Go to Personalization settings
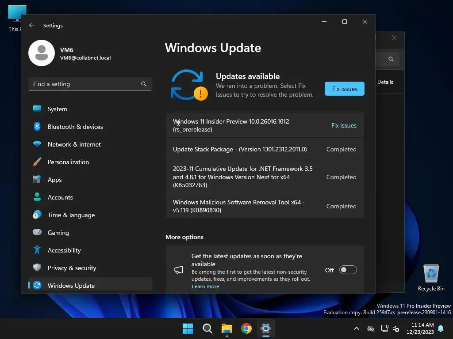The width and height of the screenshot is (453, 339). 90,162
